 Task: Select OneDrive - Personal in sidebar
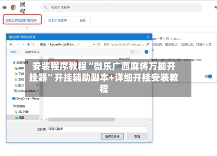click(26, 98)
